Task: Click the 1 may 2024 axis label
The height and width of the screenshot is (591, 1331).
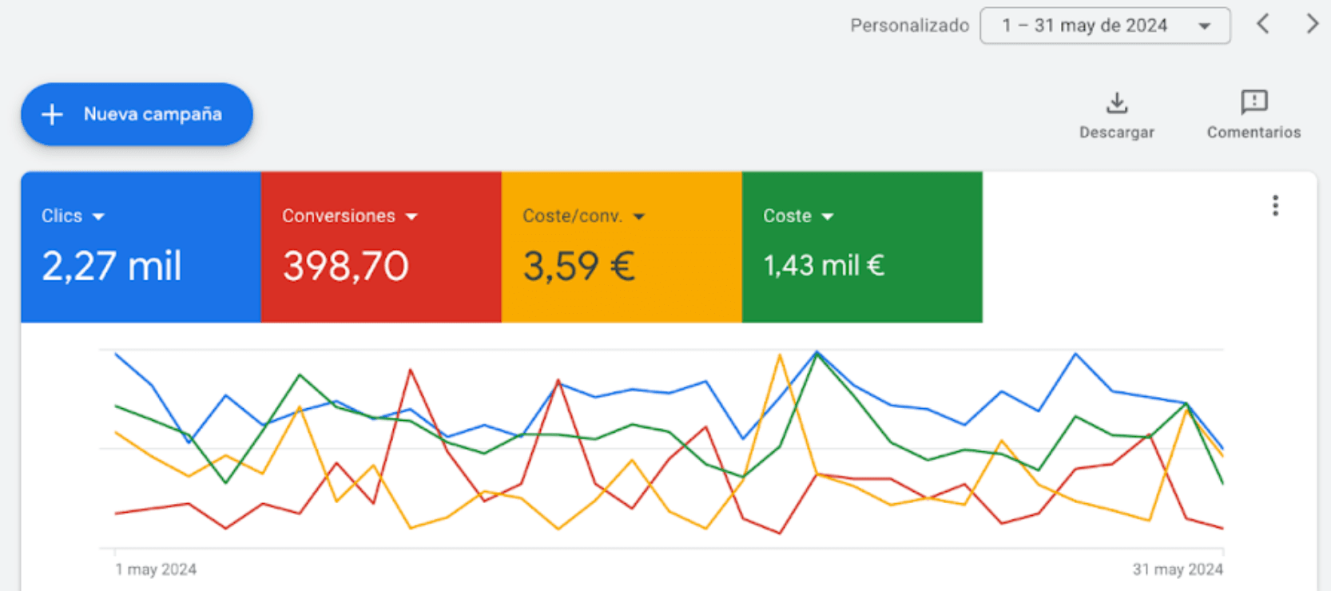Action: (x=156, y=569)
